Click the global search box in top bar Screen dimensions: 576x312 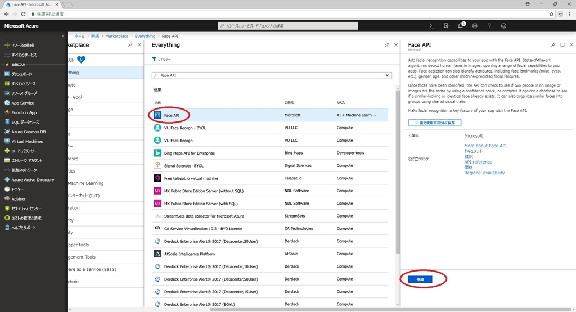(288, 26)
